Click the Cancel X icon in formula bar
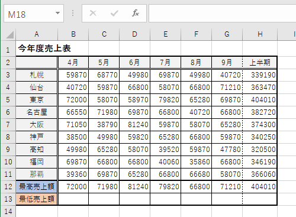The width and height of the screenshot is (296, 217). 93,13
